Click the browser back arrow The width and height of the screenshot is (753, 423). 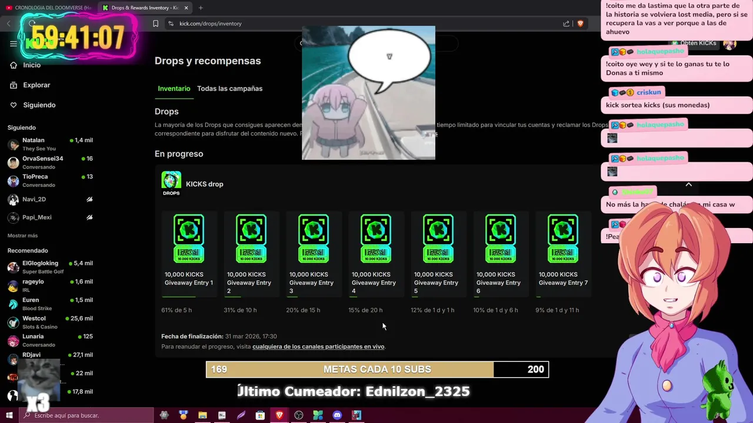8,23
